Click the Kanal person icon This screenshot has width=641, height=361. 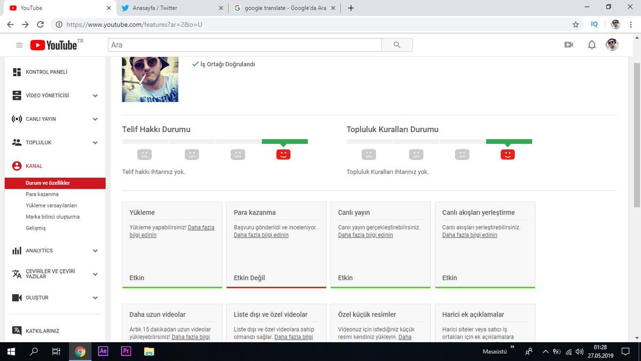[17, 166]
